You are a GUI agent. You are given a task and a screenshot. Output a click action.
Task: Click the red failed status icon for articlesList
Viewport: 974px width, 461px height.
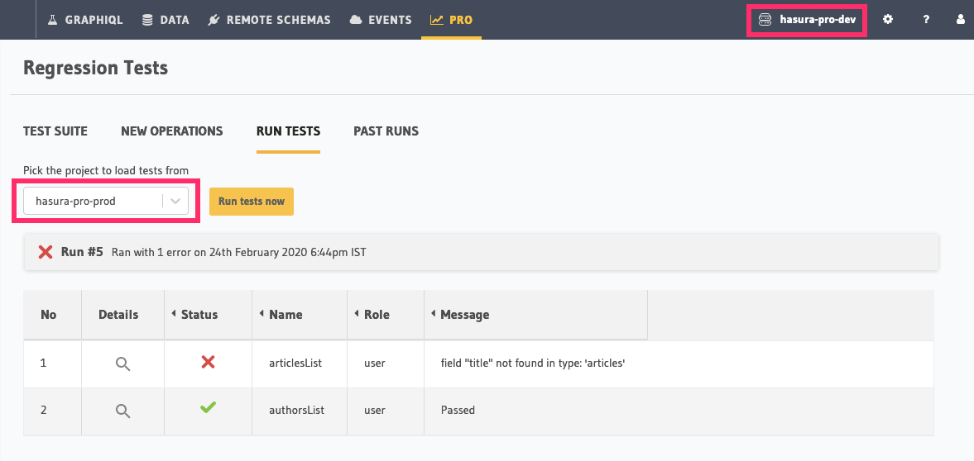[x=208, y=362]
